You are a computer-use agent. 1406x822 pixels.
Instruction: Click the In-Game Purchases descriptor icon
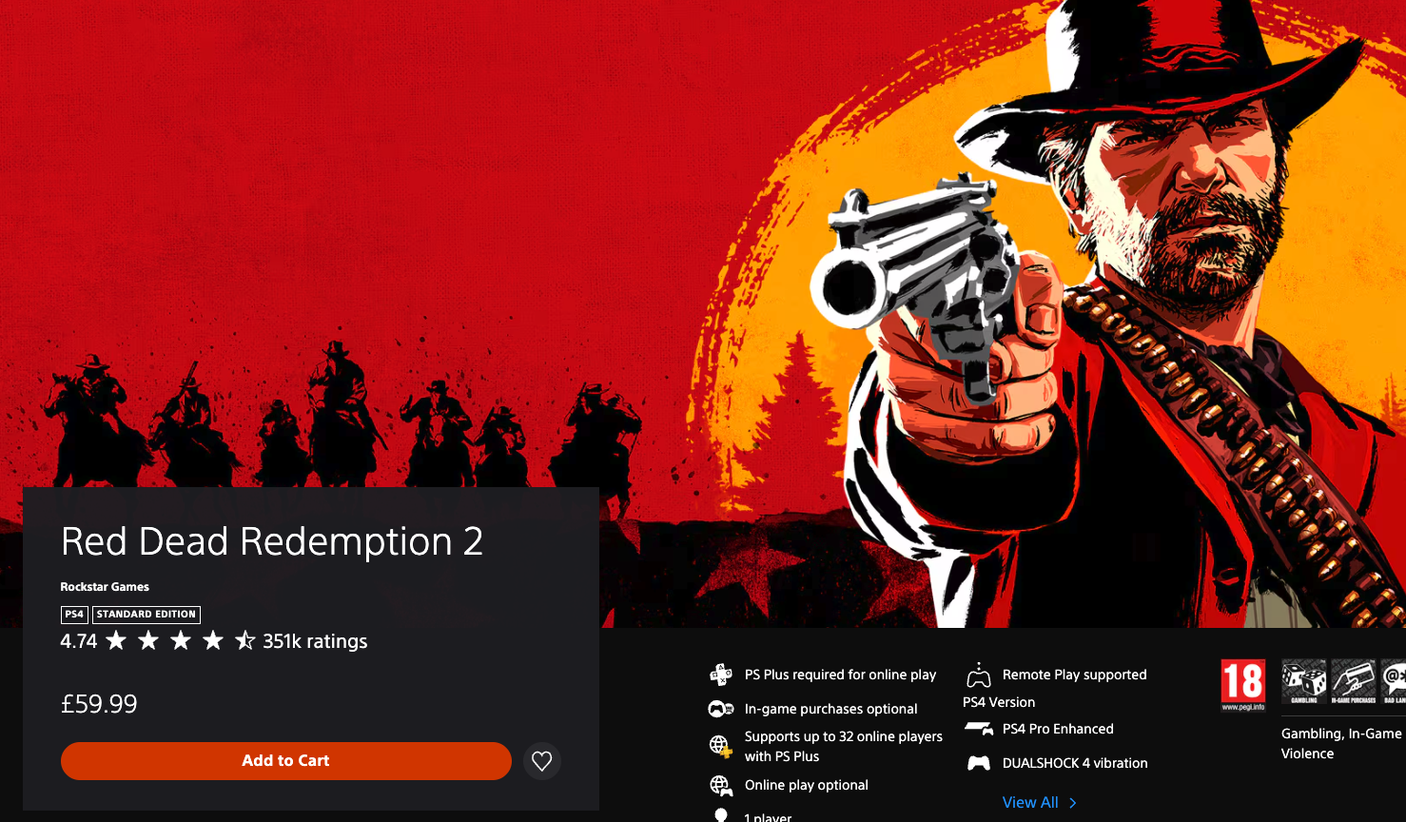click(1354, 682)
